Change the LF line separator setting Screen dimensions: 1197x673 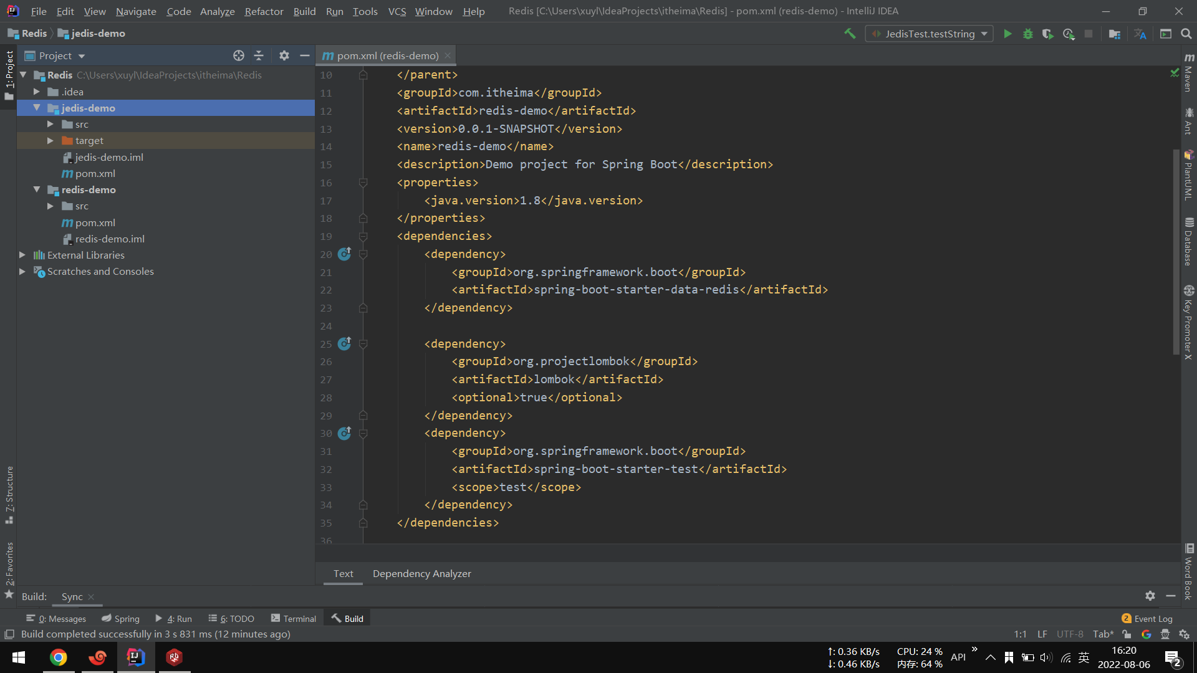pyautogui.click(x=1042, y=634)
